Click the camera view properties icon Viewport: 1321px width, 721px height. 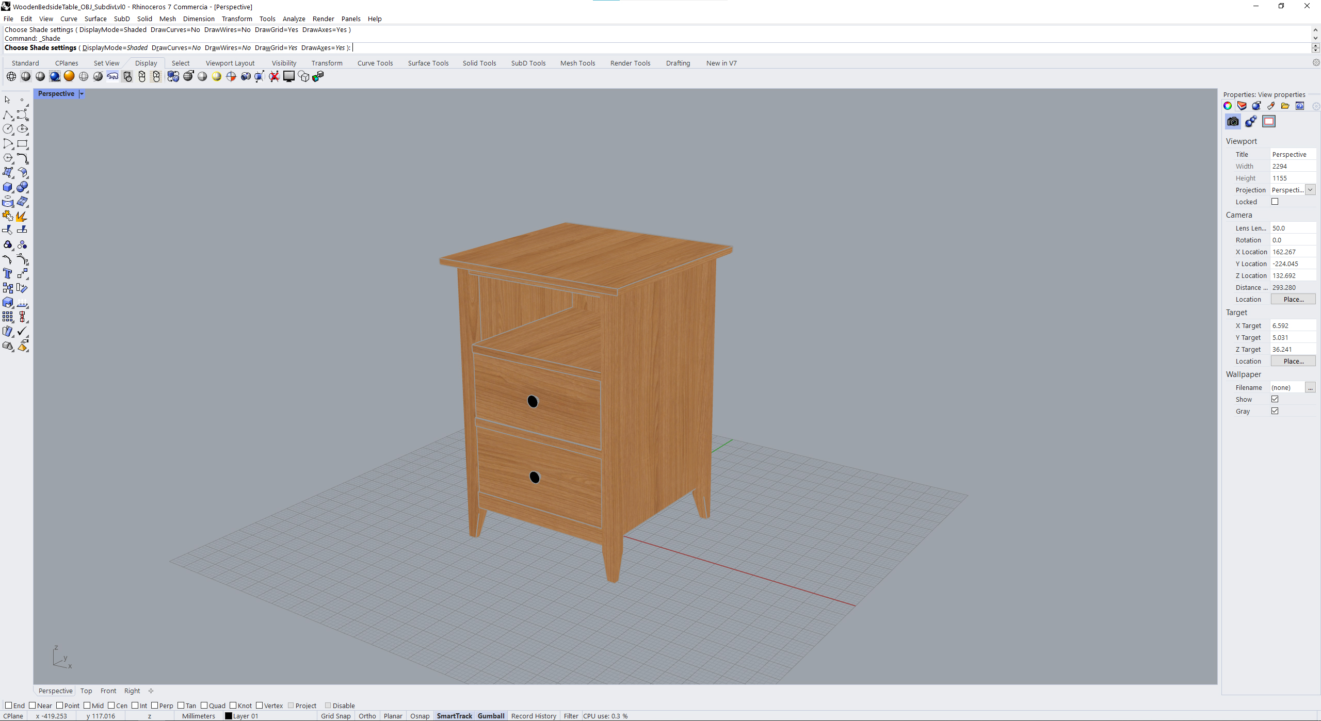(x=1233, y=122)
